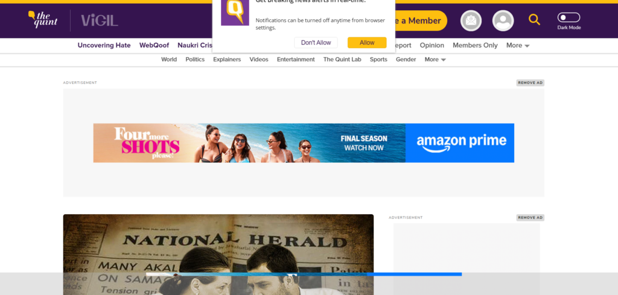
Task: Expand the More dropdown beside Members Only
Action: (518, 45)
